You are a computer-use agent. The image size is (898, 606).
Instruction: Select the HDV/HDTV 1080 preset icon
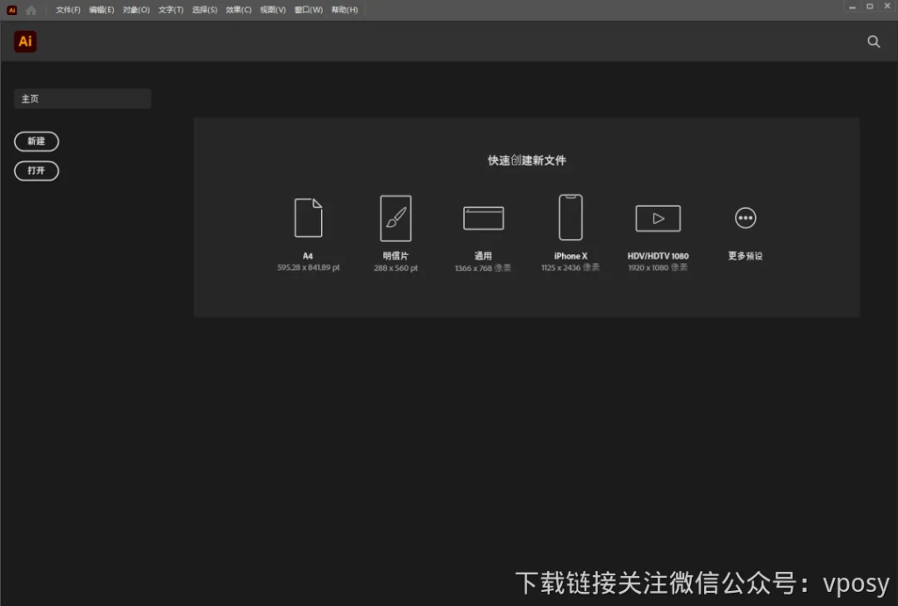coord(658,218)
